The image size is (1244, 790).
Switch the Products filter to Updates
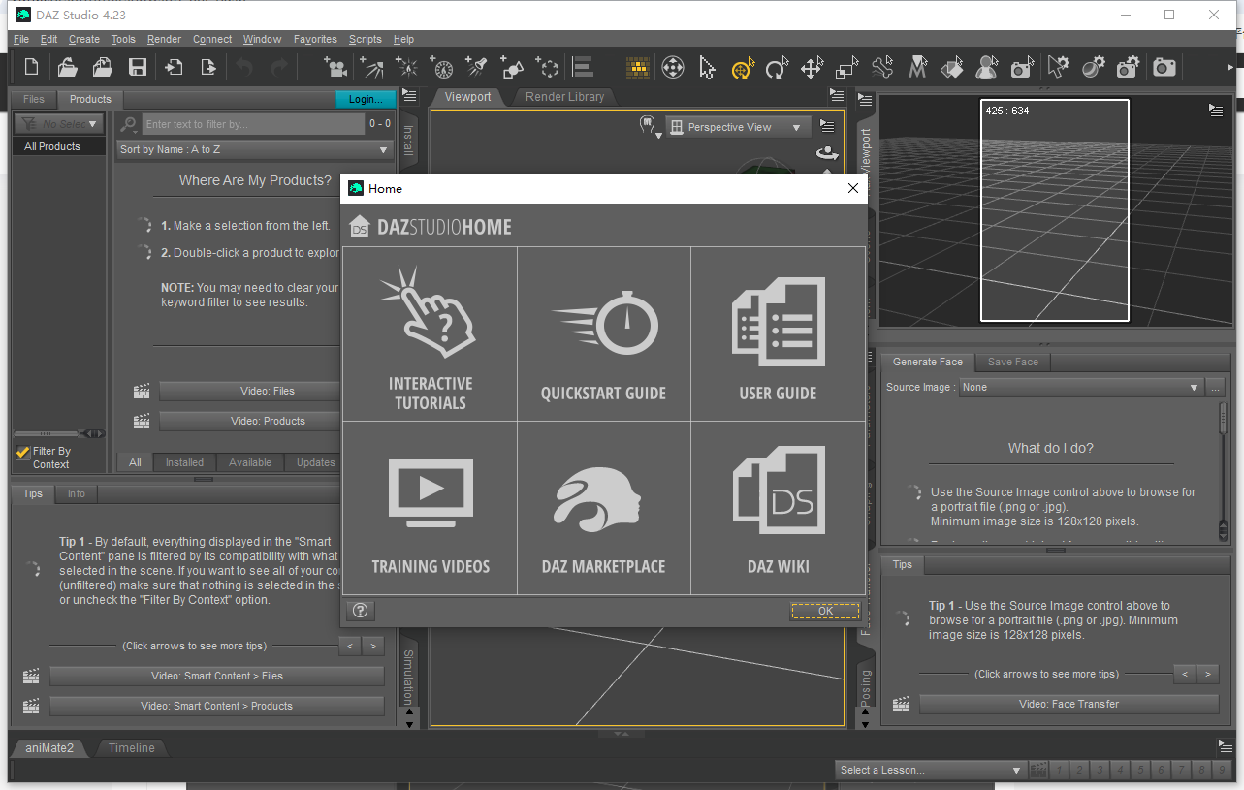pos(313,462)
